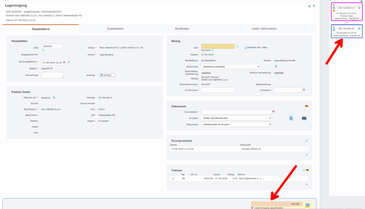Click Kontraktnummer value 4013647
Screen dimensions: 365x209
pos(205,85)
